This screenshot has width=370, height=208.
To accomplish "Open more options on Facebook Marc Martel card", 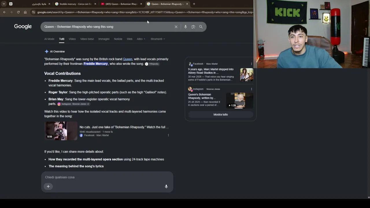I will 251,64.
